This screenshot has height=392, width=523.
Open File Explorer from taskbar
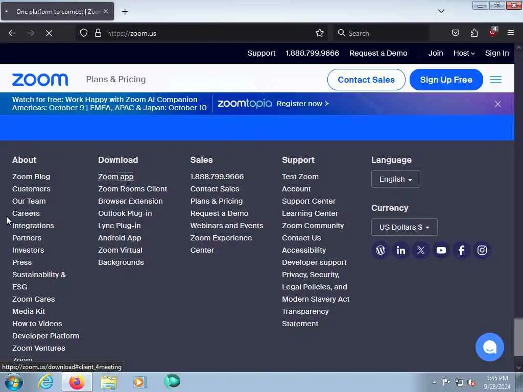108,382
